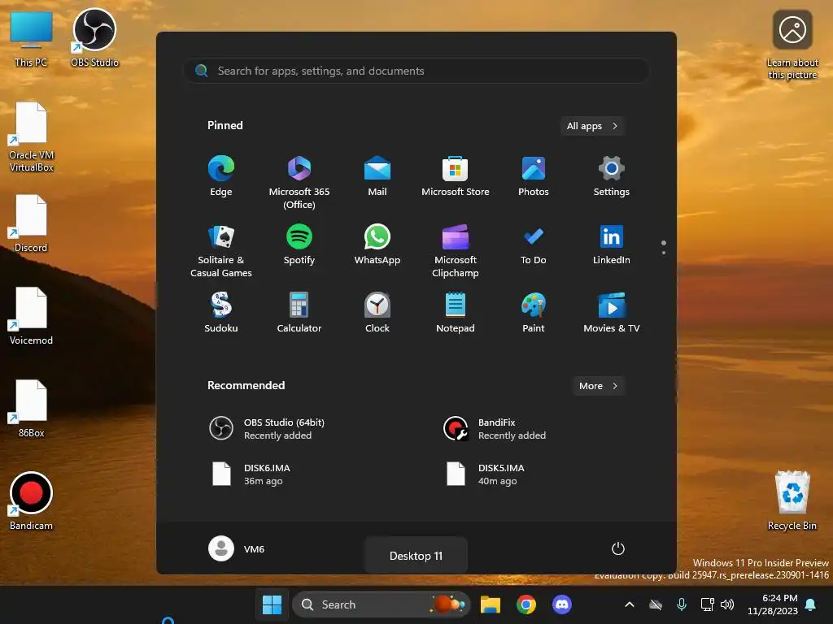The image size is (833, 624).
Task: Open LinkedIn pinned app
Action: 612,245
